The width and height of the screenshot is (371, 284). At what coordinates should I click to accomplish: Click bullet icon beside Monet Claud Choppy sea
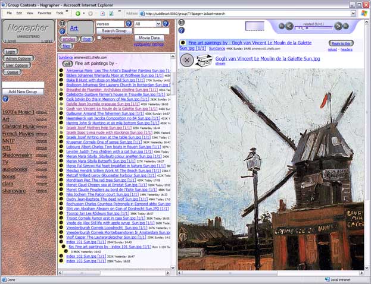(x=61, y=185)
